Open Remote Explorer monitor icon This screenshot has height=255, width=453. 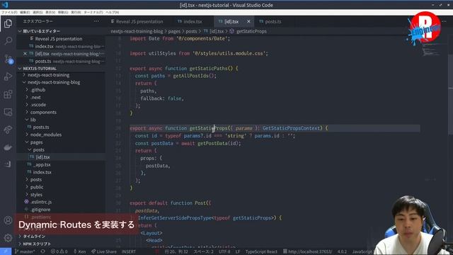8,112
